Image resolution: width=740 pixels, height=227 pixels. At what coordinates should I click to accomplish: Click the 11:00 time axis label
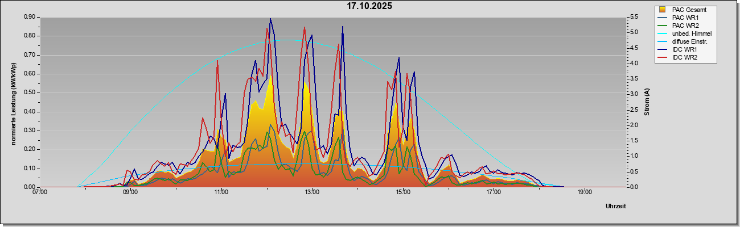click(221, 192)
